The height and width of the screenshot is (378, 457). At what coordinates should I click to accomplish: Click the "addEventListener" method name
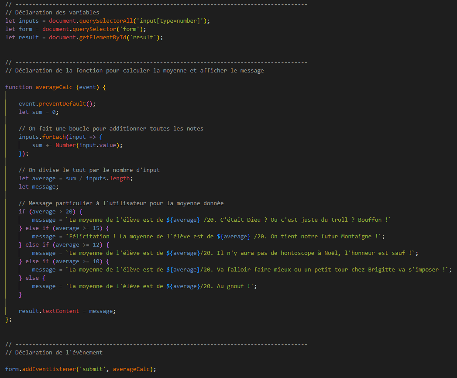coord(49,369)
